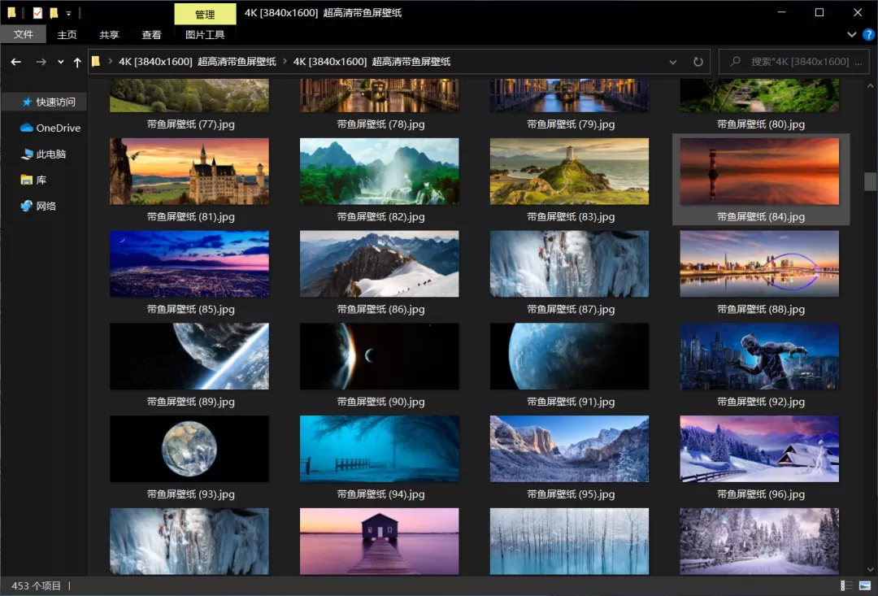Switch to the 查看 (View) ribbon tab
Image resolution: width=878 pixels, height=596 pixels.
point(151,35)
